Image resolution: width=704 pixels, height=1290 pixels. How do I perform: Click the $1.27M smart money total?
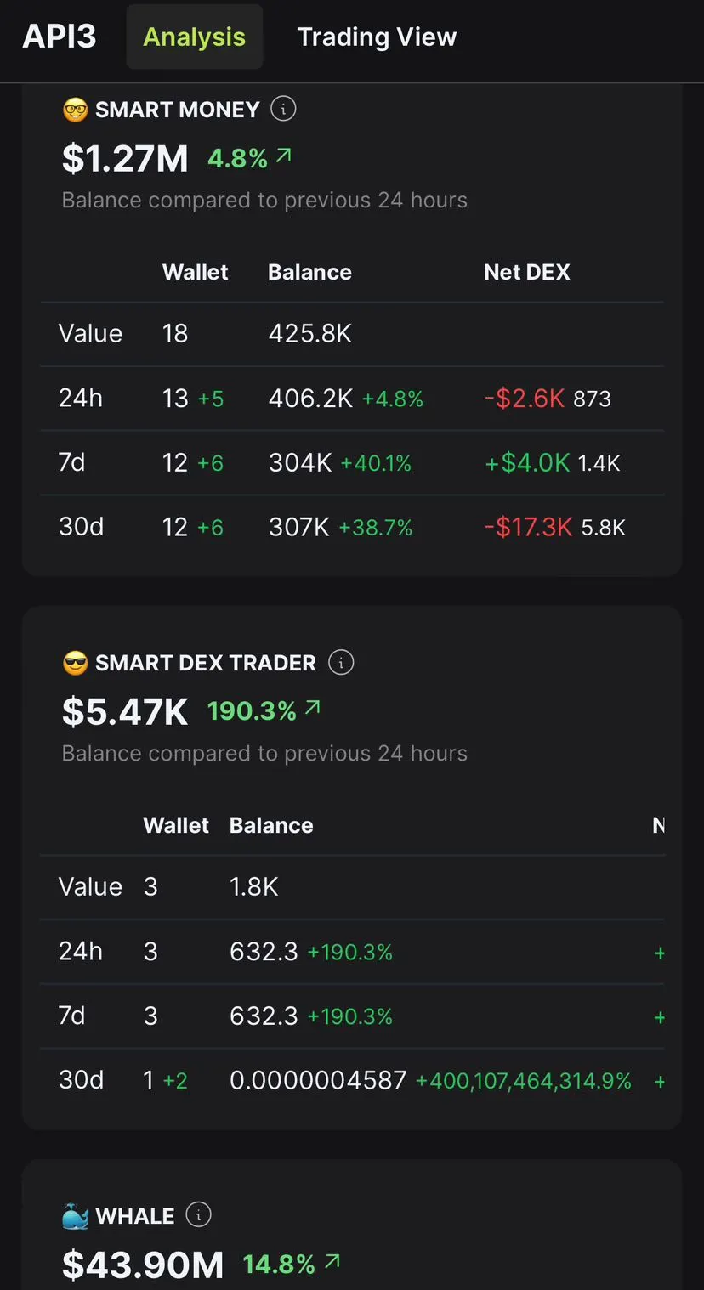125,159
